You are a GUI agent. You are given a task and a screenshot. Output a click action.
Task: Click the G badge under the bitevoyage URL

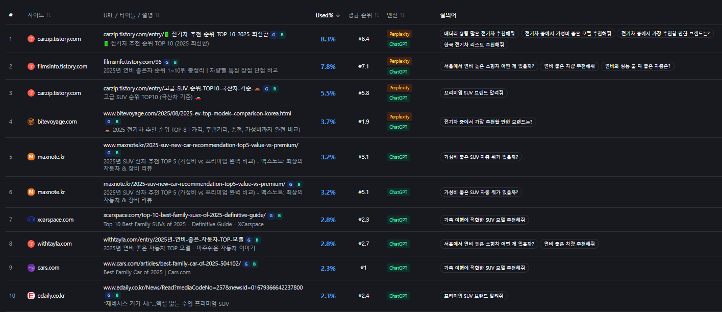(x=109, y=122)
